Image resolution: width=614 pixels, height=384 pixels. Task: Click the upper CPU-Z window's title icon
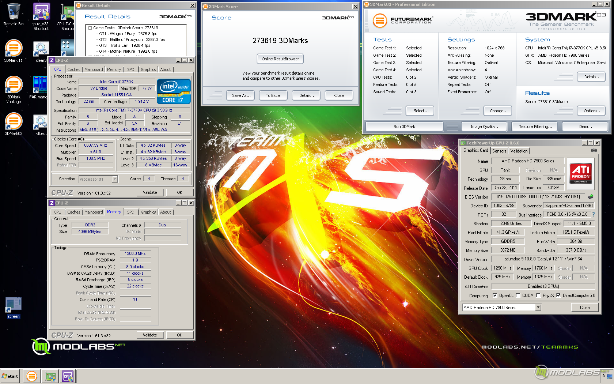click(52, 60)
